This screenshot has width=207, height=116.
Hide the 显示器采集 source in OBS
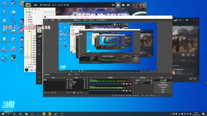click(85, 82)
